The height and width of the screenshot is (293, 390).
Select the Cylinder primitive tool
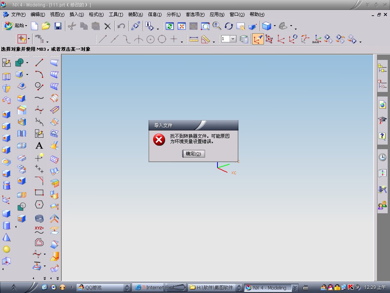pyautogui.click(x=6, y=225)
